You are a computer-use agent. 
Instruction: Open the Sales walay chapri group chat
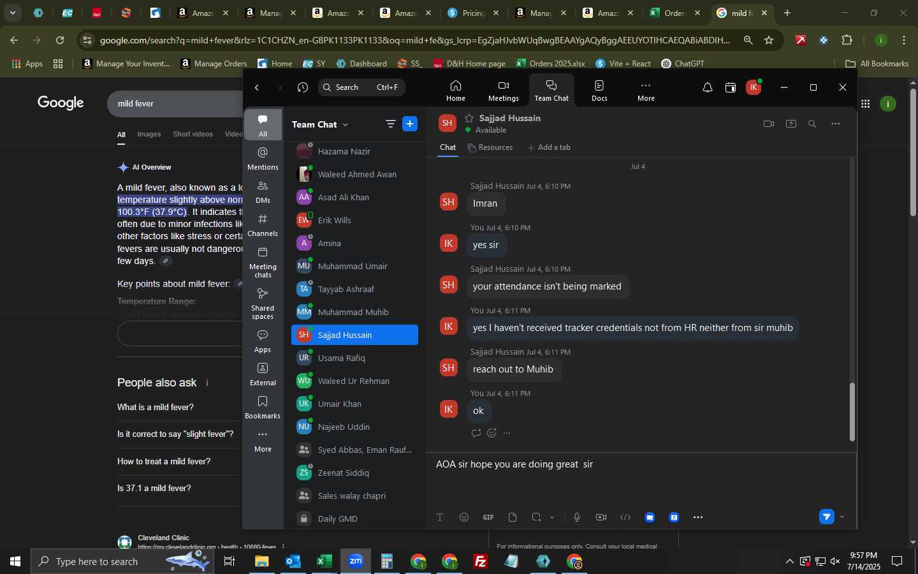(354, 496)
